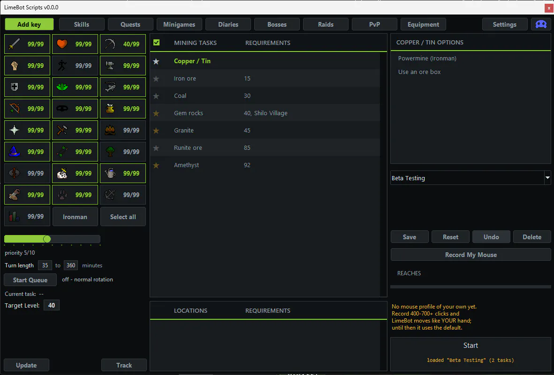554x375 pixels.
Task: Select the Construction saw skill tile
Action: pyautogui.click(x=27, y=195)
